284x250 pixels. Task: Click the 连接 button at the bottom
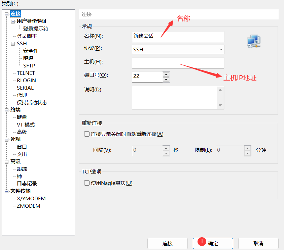coord(168,244)
